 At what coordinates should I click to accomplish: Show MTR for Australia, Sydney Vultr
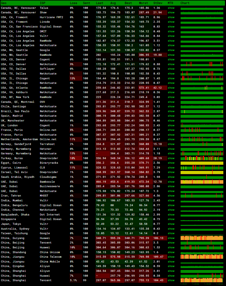[171, 229]
